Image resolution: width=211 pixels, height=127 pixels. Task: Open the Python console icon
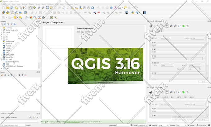(133, 13)
